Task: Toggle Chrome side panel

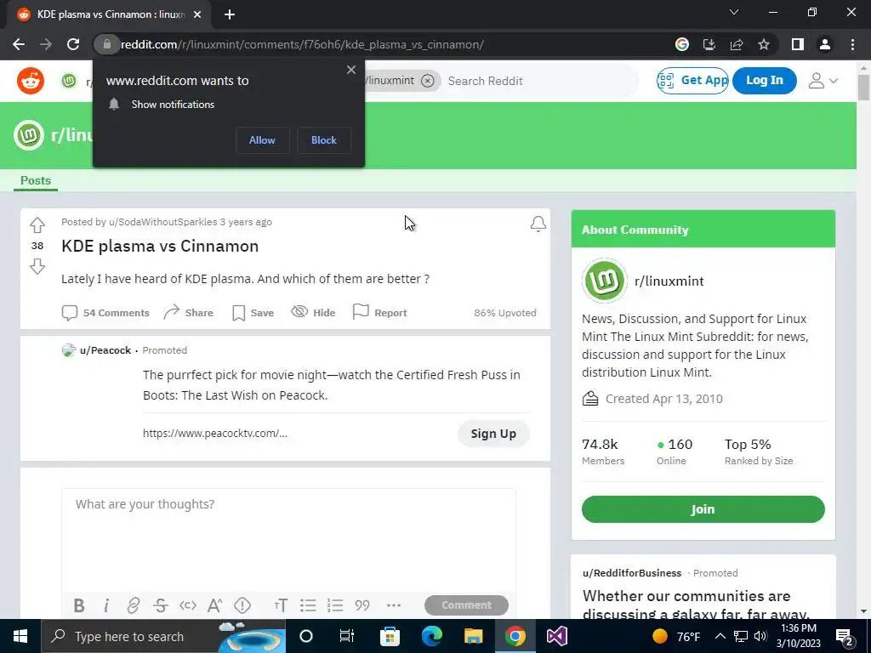Action: pyautogui.click(x=798, y=44)
